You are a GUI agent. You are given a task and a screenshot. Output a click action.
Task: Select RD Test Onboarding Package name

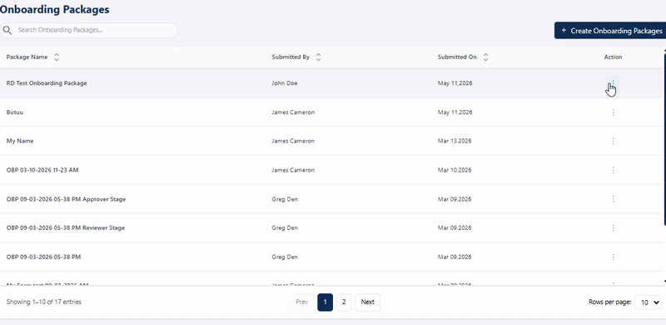47,83
